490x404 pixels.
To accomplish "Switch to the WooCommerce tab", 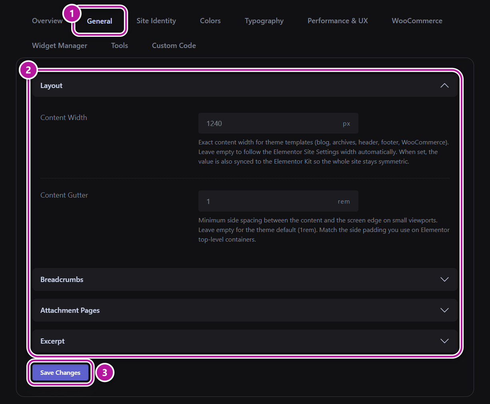I will [417, 21].
